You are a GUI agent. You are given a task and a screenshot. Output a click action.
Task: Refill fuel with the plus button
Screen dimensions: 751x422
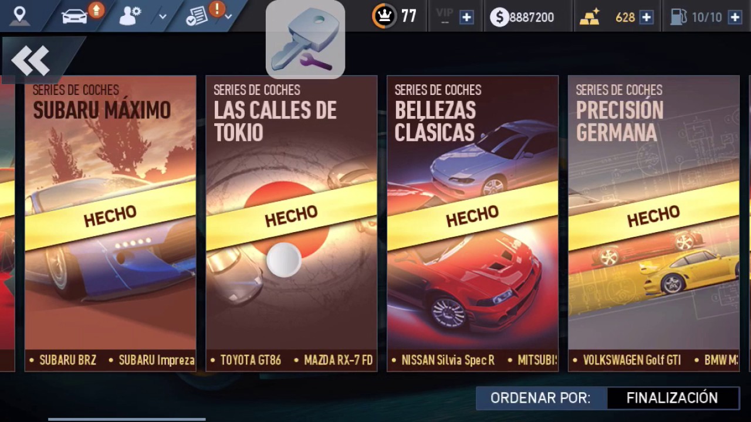735,18
